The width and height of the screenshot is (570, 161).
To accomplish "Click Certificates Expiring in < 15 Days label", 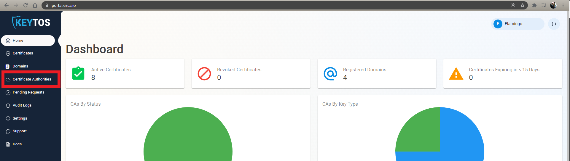I will pos(504,70).
